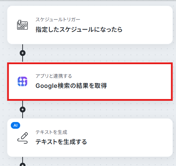Click the テキストを生成する title text
Viewport: 176px width, 166px height.
(x=61, y=142)
